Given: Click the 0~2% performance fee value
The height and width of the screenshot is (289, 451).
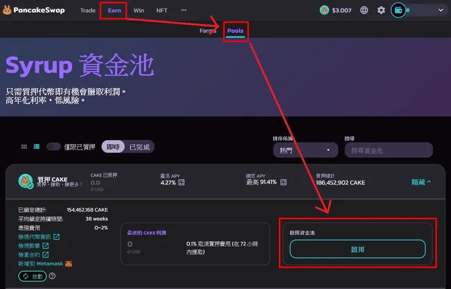Looking at the screenshot, I should (x=101, y=227).
